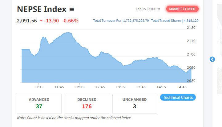Click the index value 2,091.56

click(x=27, y=21)
